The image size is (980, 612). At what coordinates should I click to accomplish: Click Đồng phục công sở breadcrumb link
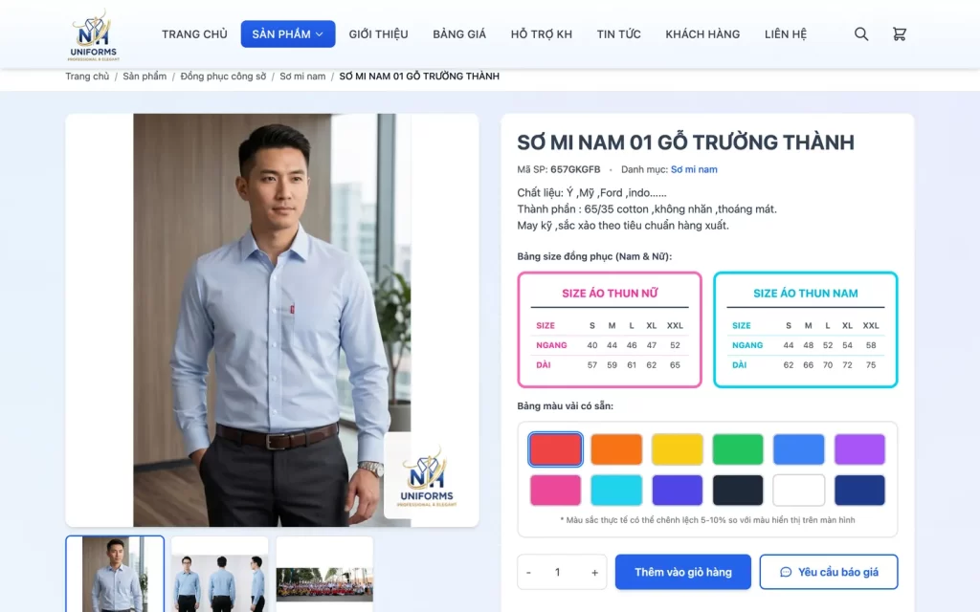click(223, 76)
